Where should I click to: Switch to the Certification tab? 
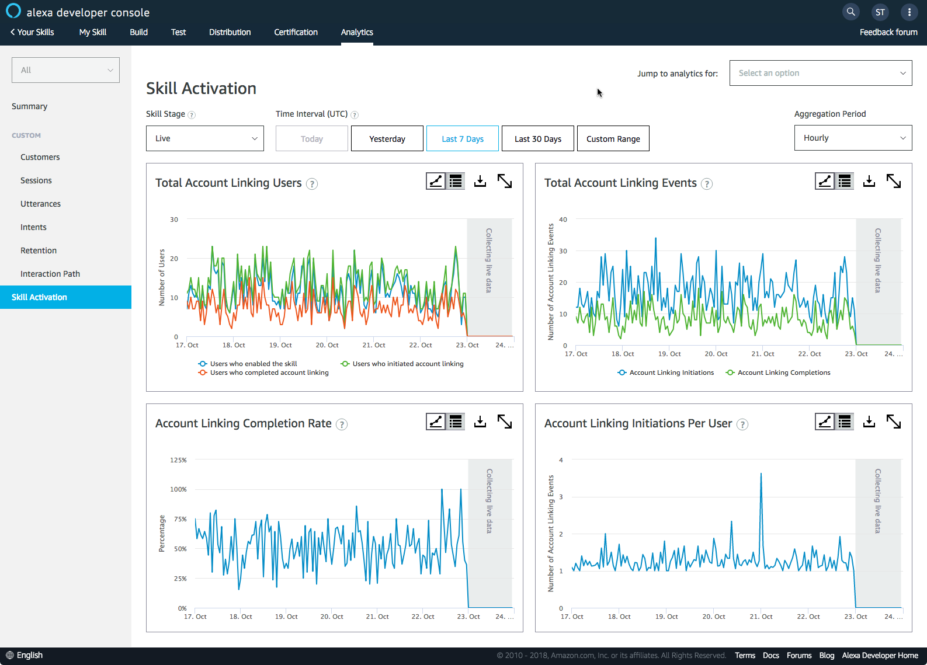click(x=296, y=32)
